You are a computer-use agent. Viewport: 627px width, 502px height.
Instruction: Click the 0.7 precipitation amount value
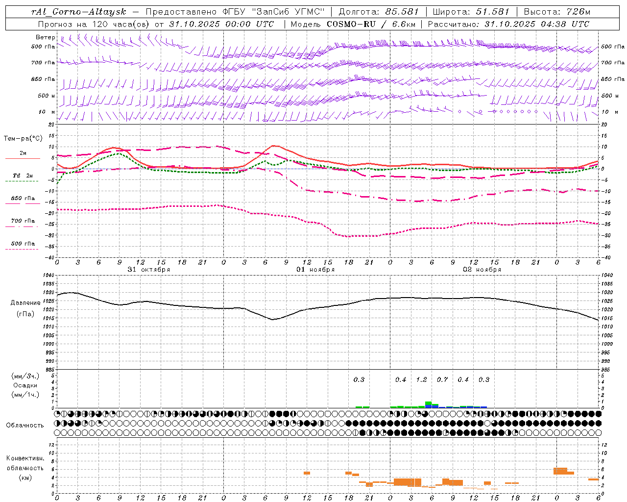coord(442,380)
